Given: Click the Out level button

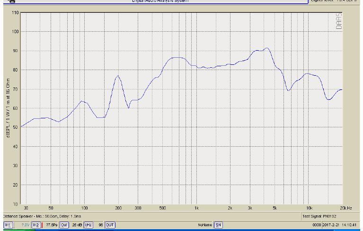Looking at the screenshot, I should 64,225.
